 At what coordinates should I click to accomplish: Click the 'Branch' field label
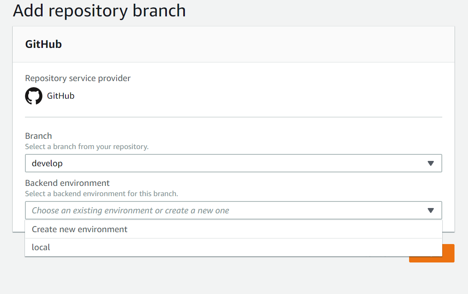(x=38, y=136)
